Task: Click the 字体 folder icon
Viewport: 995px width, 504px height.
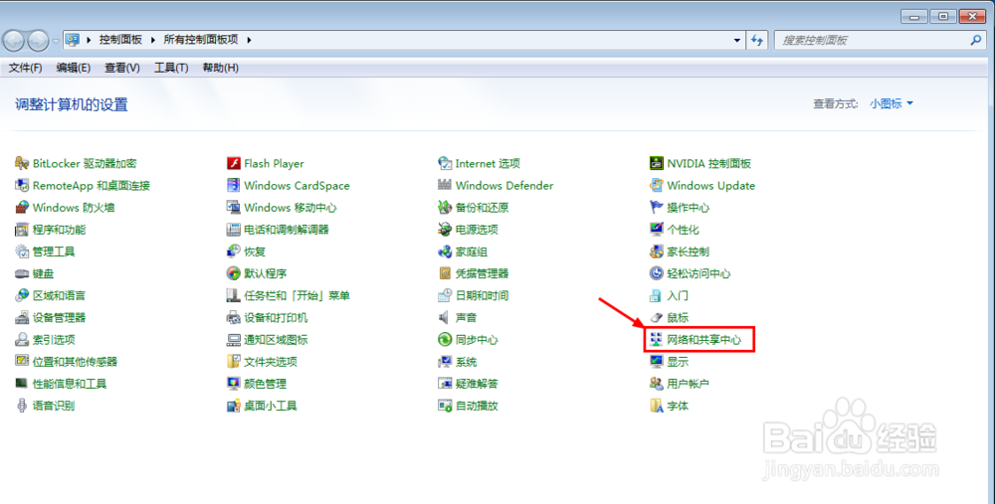Action: click(656, 406)
